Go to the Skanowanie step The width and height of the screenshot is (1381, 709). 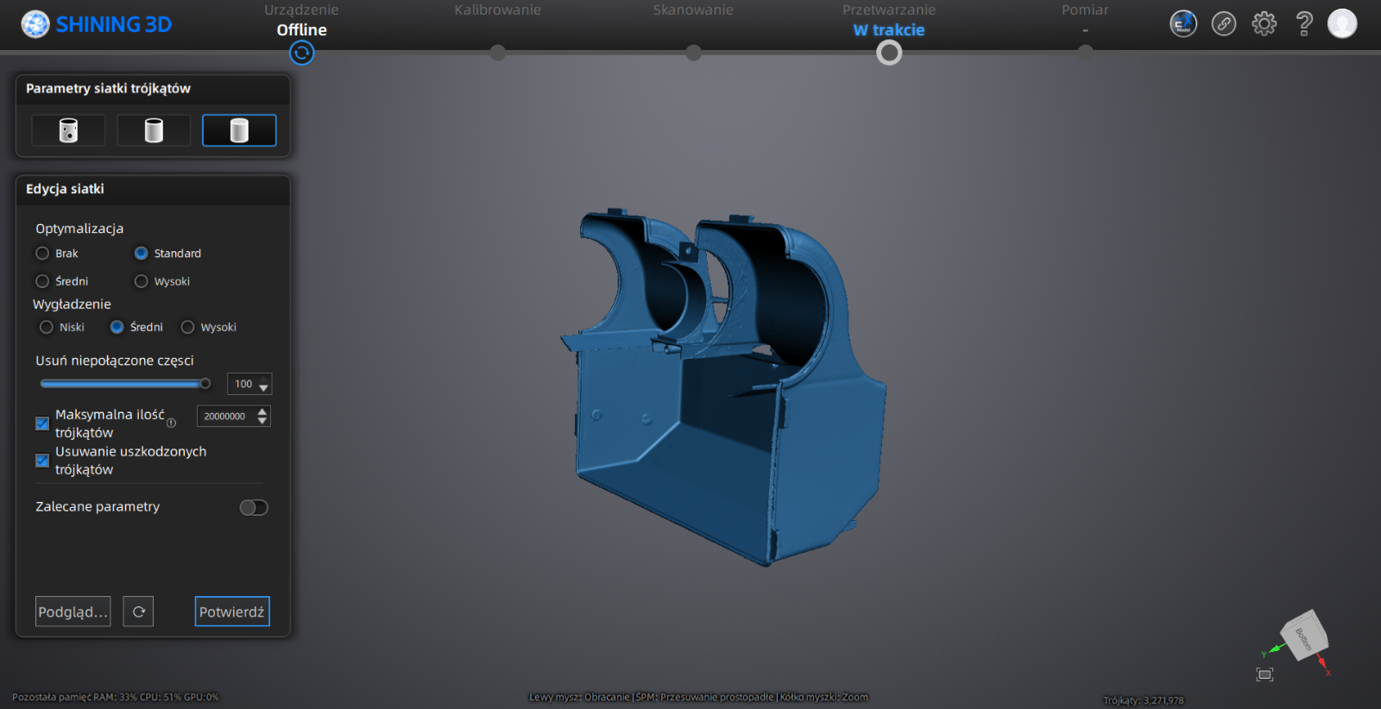(x=693, y=52)
